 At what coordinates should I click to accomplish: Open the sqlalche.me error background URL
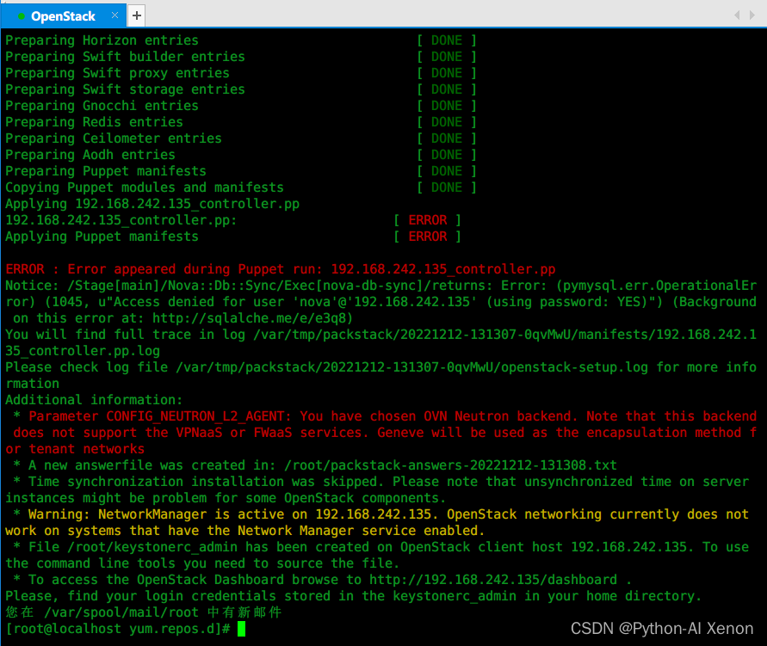252,318
